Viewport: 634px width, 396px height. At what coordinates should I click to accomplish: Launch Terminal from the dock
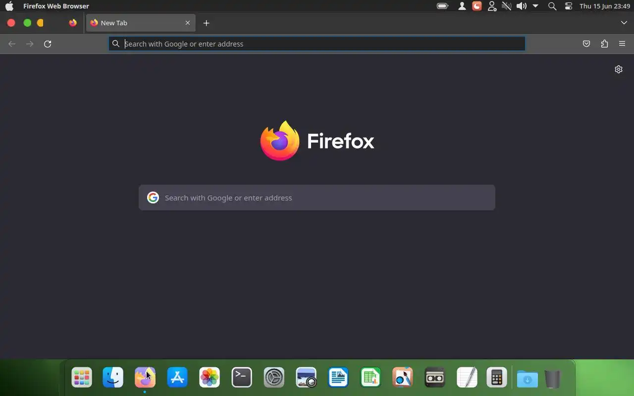point(242,378)
